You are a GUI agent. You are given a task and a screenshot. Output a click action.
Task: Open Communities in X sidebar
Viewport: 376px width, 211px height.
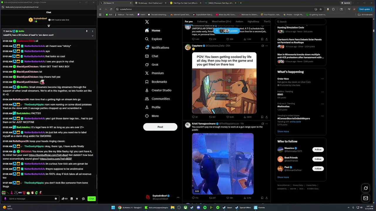click(x=157, y=99)
